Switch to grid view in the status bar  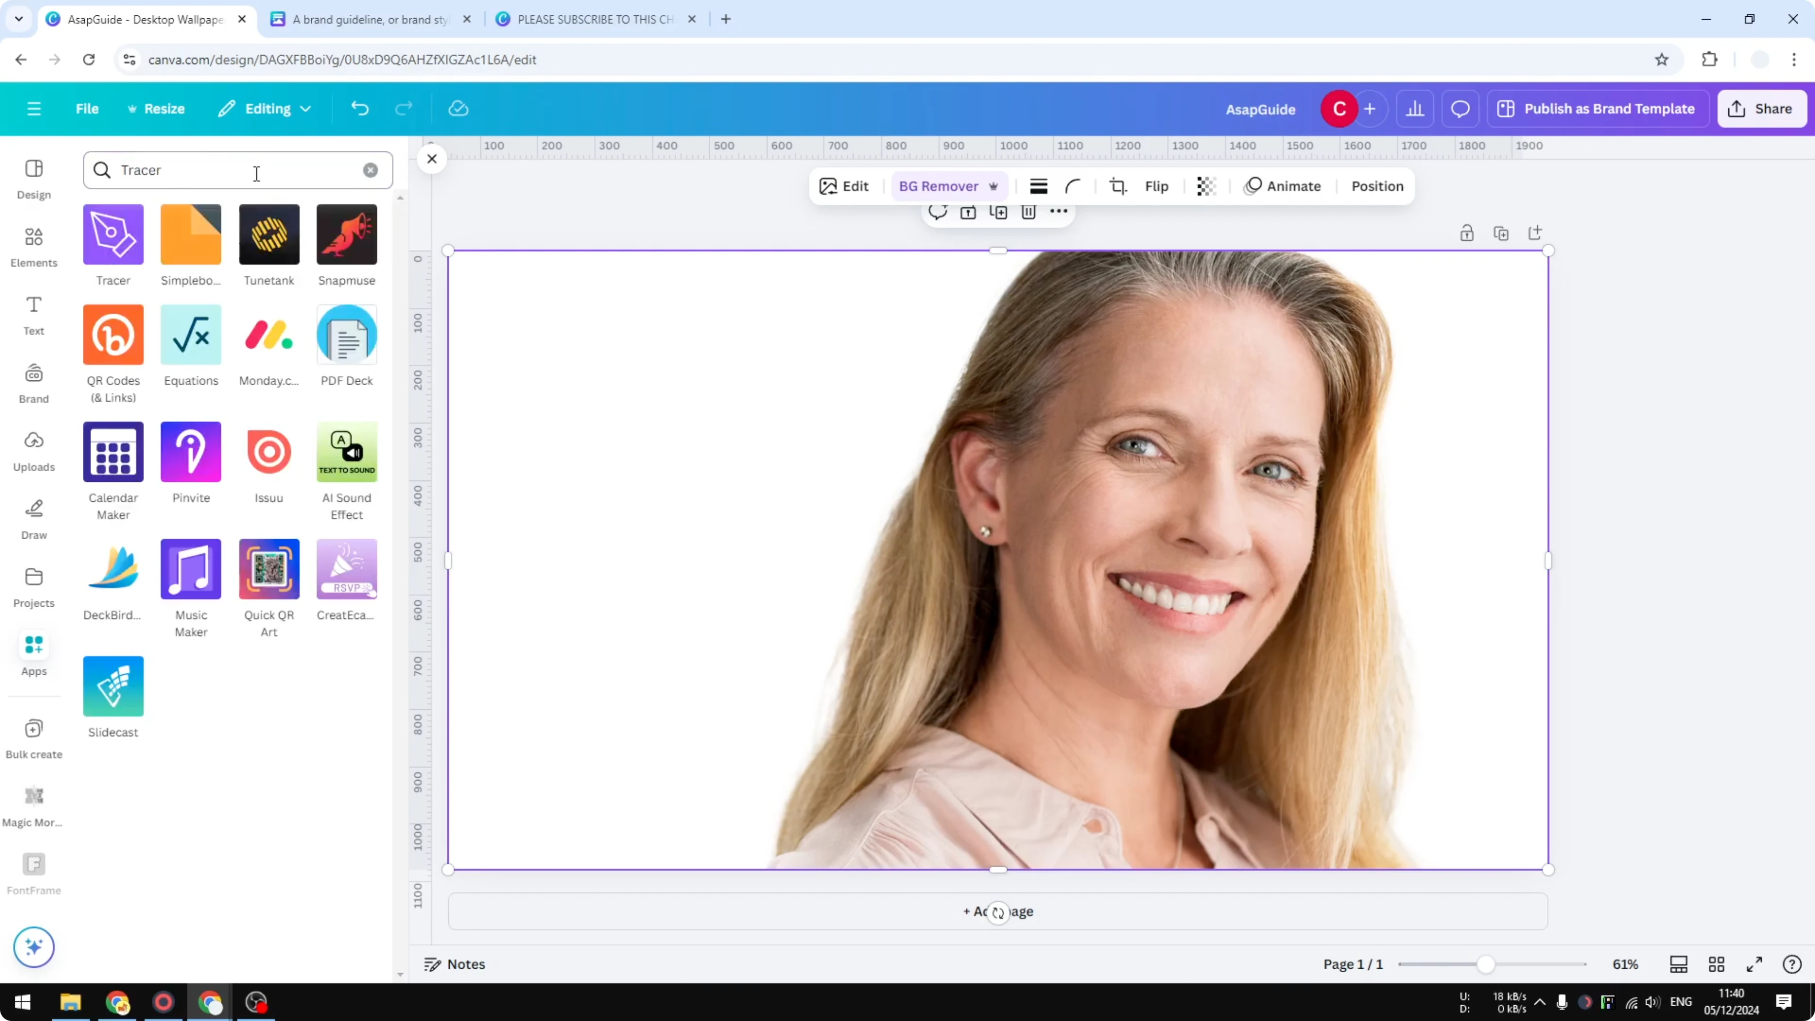pos(1716,964)
